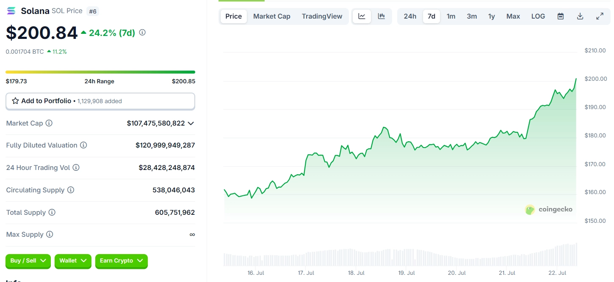Screen dimensions: 614x282
Task: Click the download chart data icon
Action: (580, 16)
